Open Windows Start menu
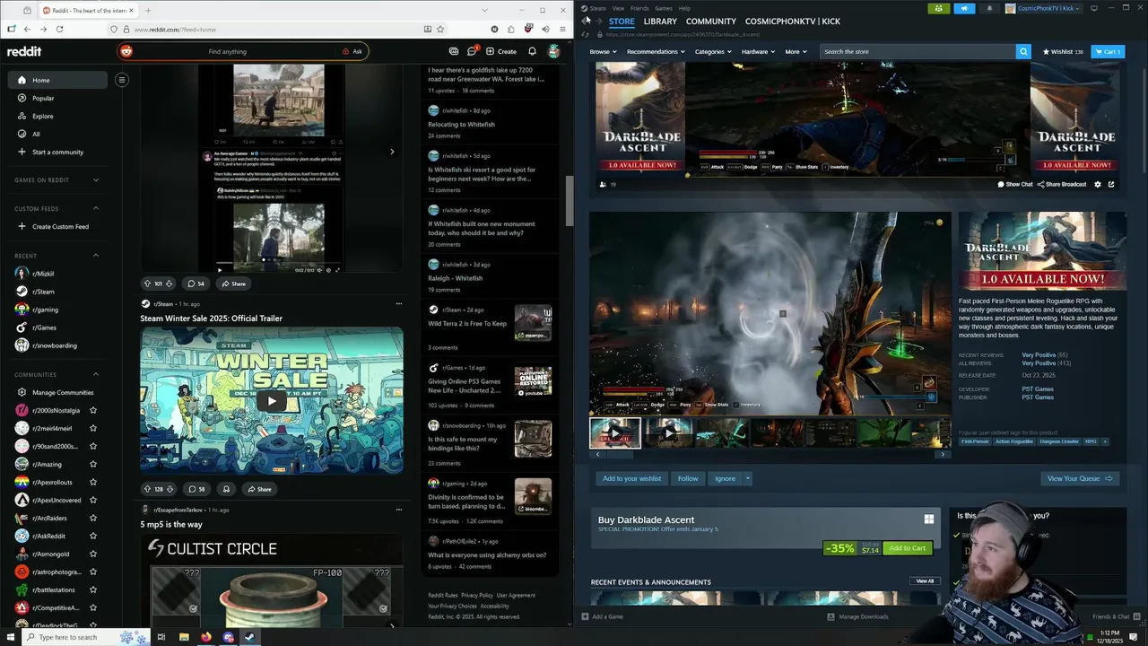Image resolution: width=1148 pixels, height=646 pixels. pyautogui.click(x=10, y=637)
